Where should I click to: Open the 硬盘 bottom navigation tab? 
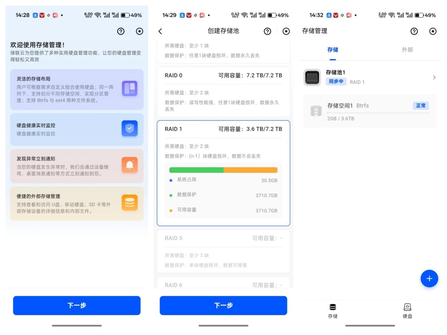[407, 311]
